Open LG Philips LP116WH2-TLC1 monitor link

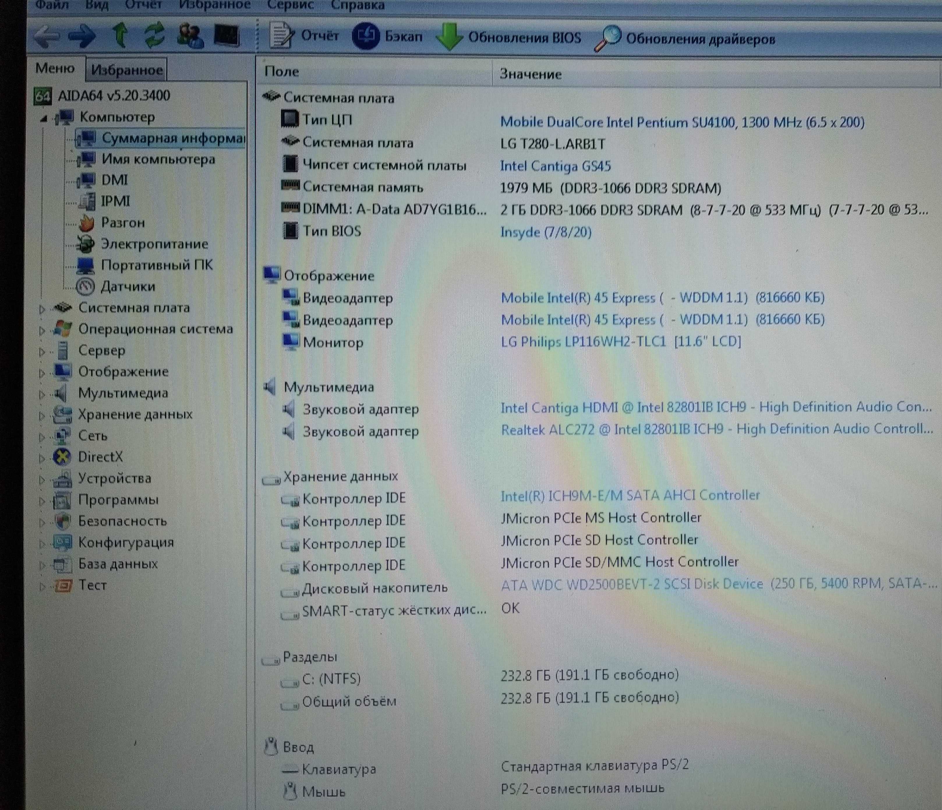point(621,341)
